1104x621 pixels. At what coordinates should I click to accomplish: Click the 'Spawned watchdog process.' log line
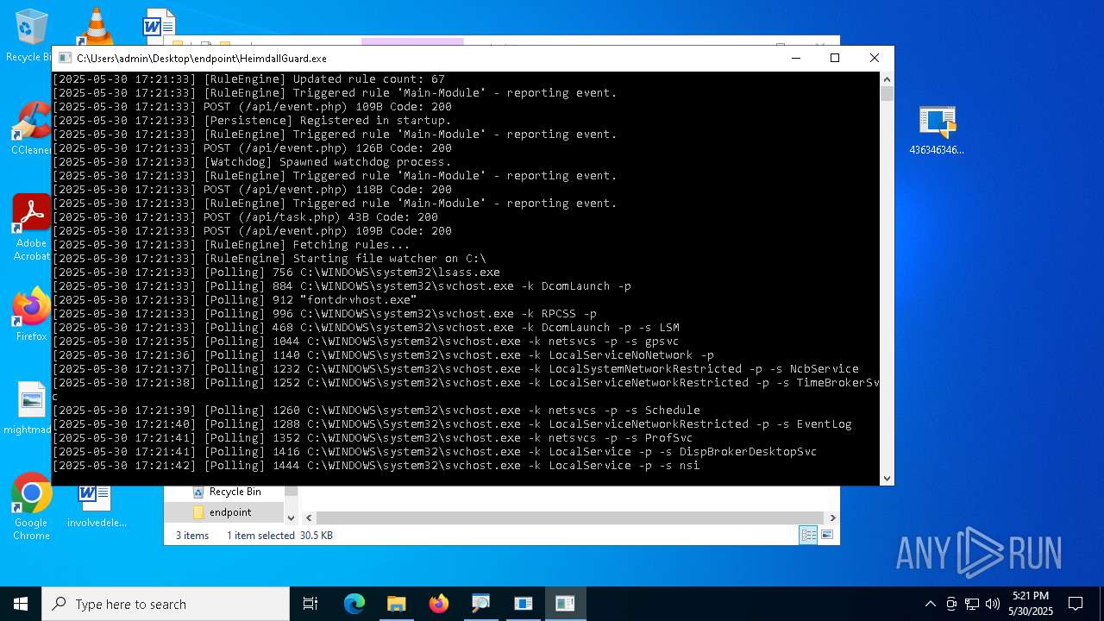coord(252,162)
